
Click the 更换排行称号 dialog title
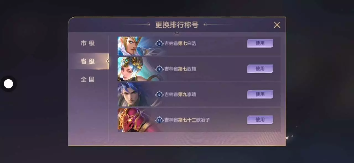tap(177, 25)
